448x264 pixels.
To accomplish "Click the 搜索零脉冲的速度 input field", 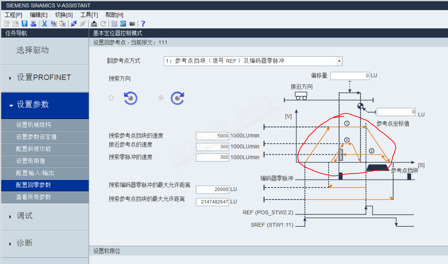I will click(212, 157).
